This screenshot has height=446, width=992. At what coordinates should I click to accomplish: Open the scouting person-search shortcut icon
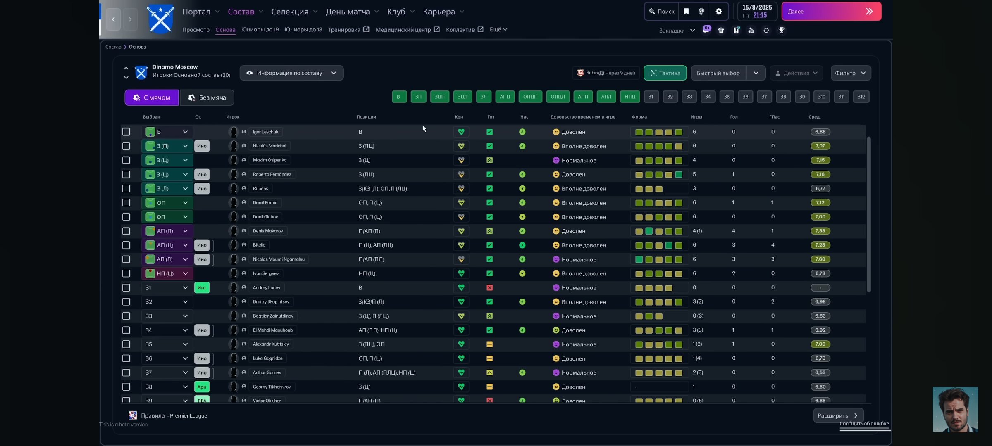click(751, 30)
